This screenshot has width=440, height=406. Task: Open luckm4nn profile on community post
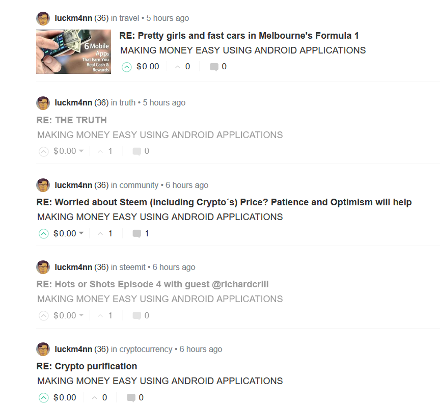coord(73,185)
